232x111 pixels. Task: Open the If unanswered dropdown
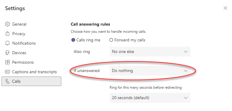click(x=150, y=71)
